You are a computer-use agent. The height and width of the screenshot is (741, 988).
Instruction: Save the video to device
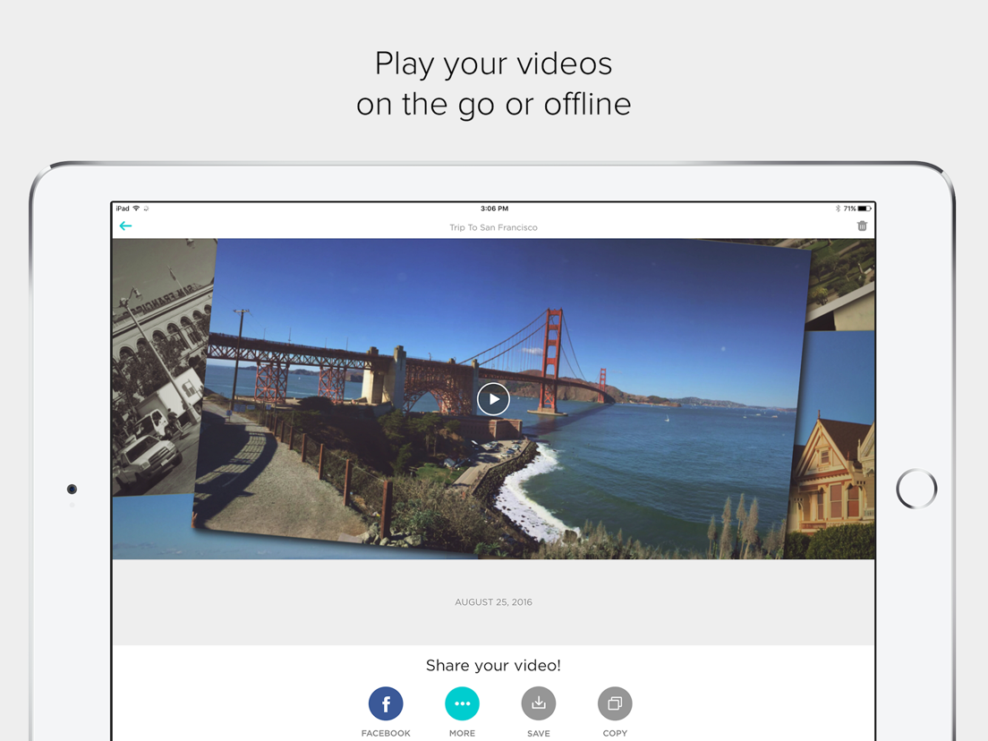point(539,703)
